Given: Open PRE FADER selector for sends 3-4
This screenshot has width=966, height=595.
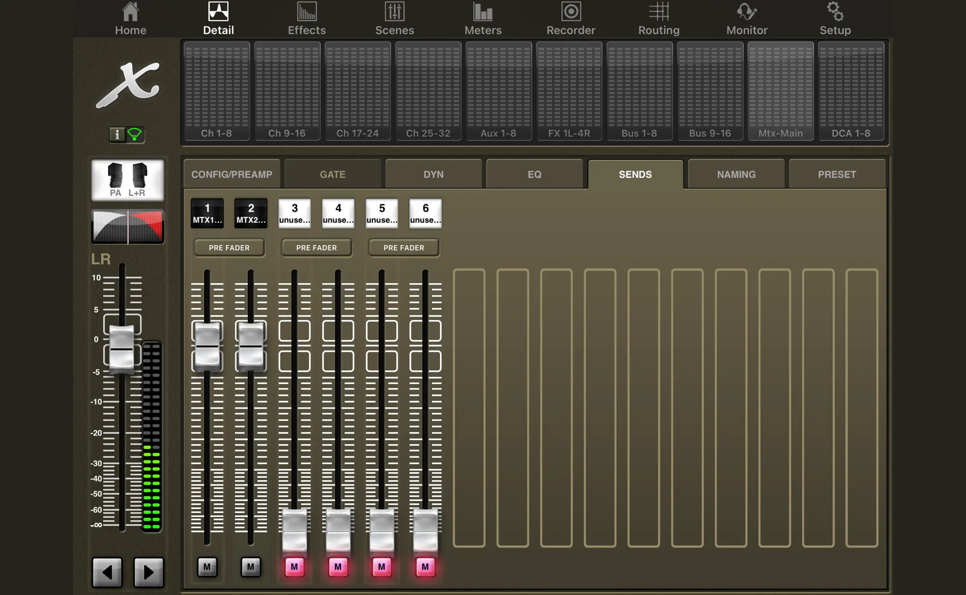Looking at the screenshot, I should [316, 248].
